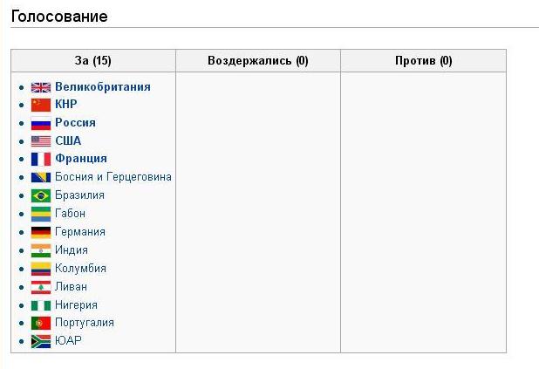This screenshot has height=369, width=539.
Task: Open the Великобритания link
Action: (103, 86)
